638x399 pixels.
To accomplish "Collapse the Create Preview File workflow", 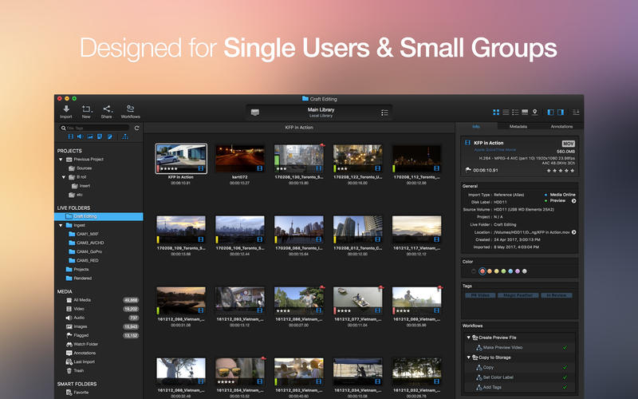I will click(x=468, y=338).
